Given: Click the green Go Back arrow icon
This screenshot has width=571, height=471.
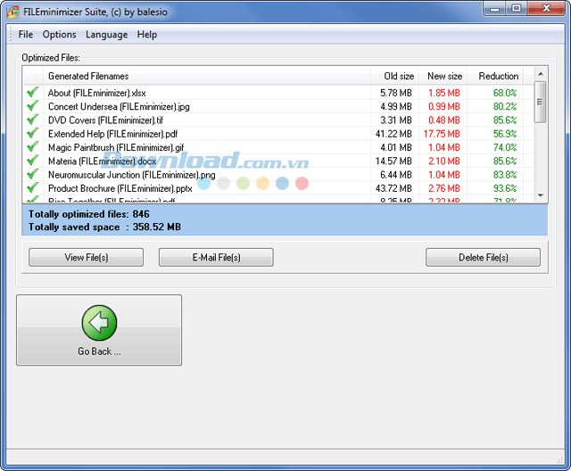Looking at the screenshot, I should [99, 323].
